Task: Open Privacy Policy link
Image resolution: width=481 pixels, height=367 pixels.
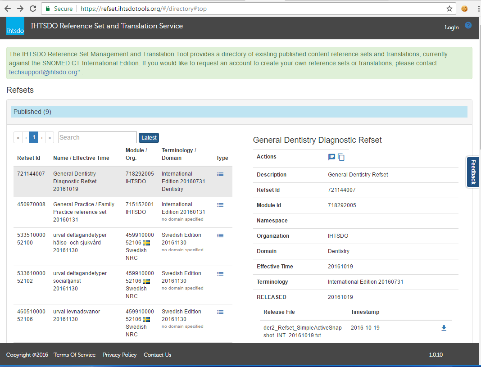Action: click(120, 355)
